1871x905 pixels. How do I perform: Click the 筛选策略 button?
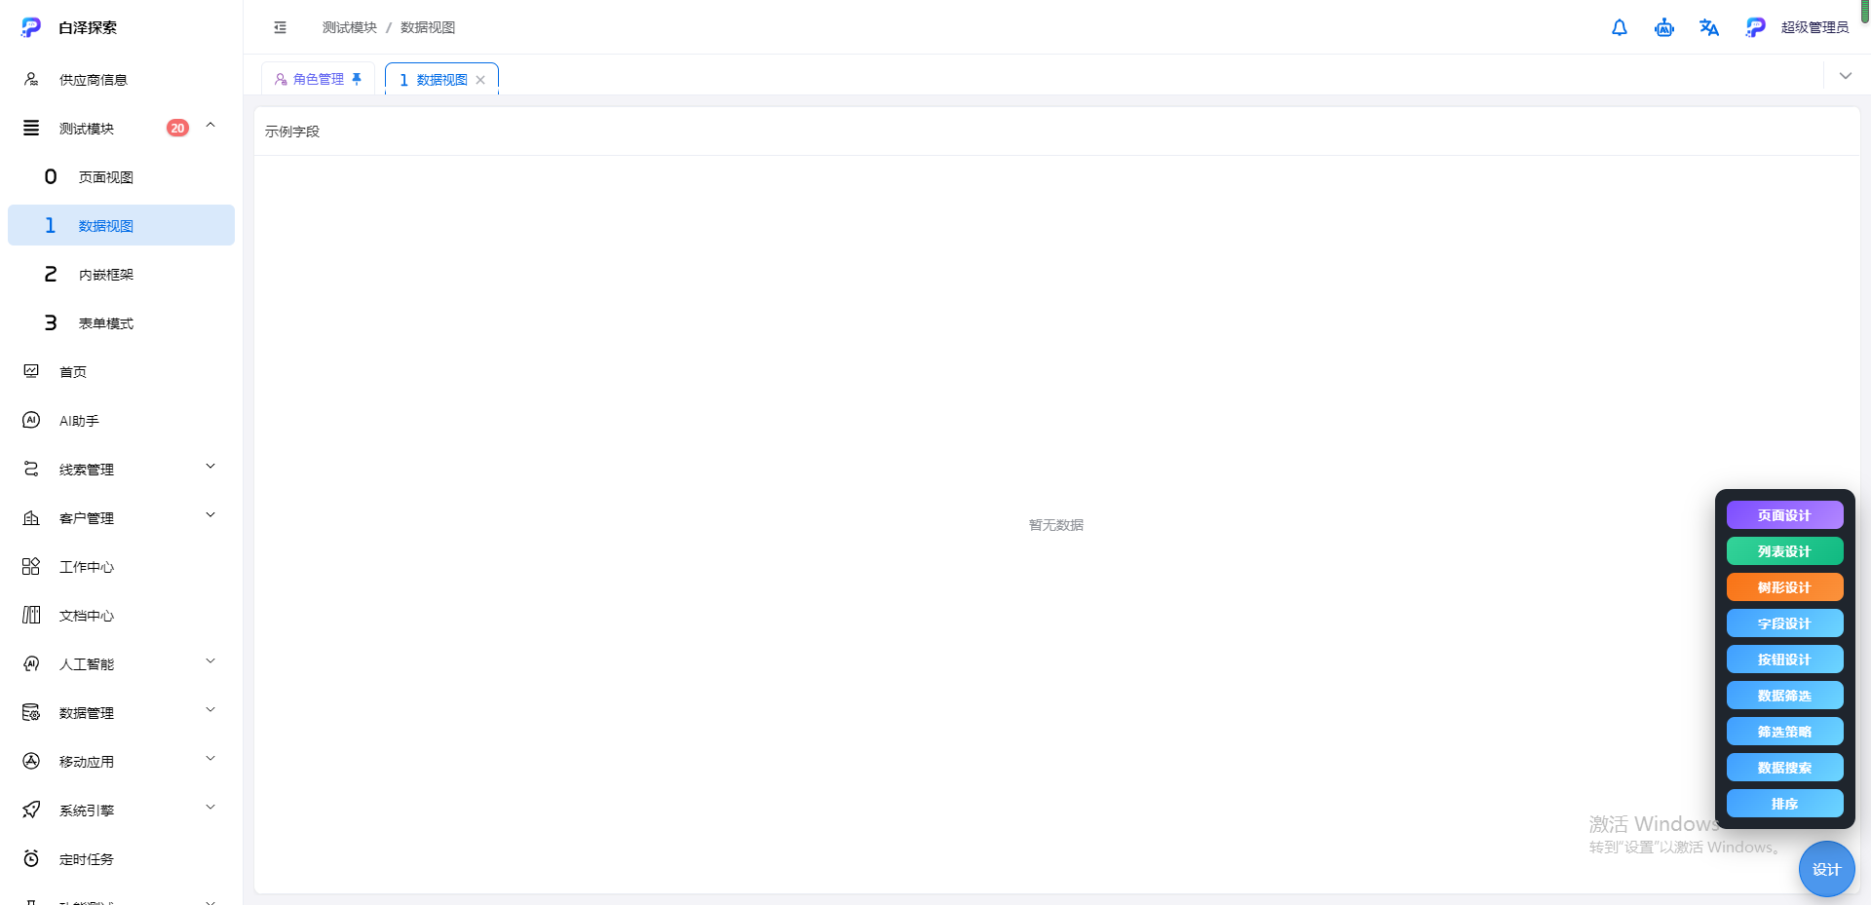1784,732
